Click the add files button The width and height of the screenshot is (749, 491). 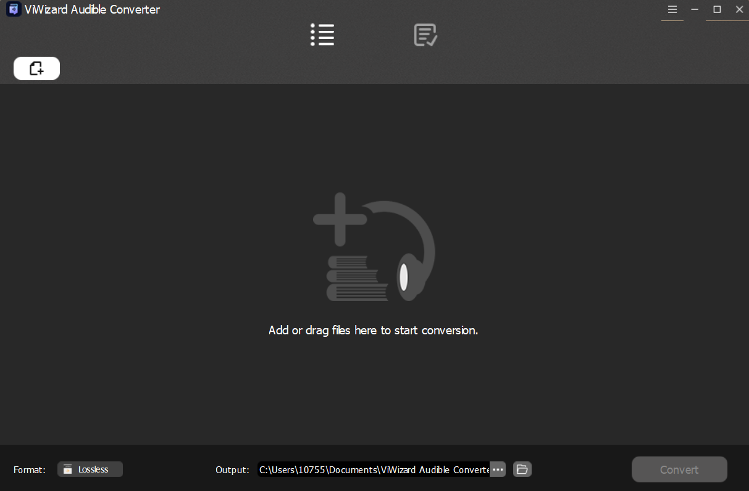(x=36, y=68)
